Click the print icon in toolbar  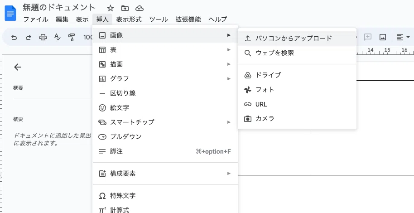[43, 37]
